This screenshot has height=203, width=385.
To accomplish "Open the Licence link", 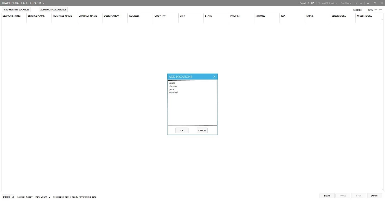I will (358, 3).
